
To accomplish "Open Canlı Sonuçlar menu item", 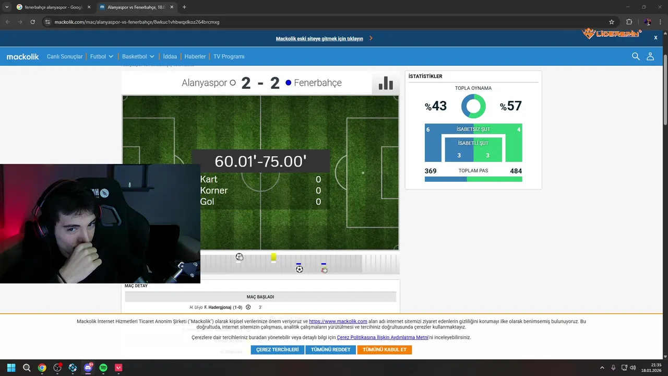I will tap(65, 56).
